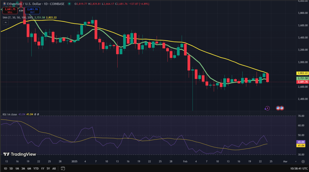Screen dimensions: 309x172
Task: Click the 50.00 RSI scale label
Action: click(x=301, y=135)
